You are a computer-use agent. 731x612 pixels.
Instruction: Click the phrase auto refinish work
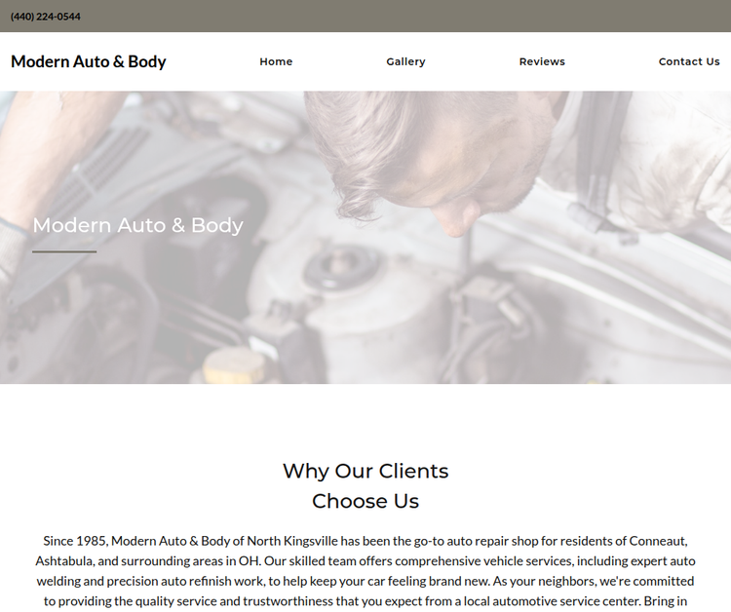(213, 581)
